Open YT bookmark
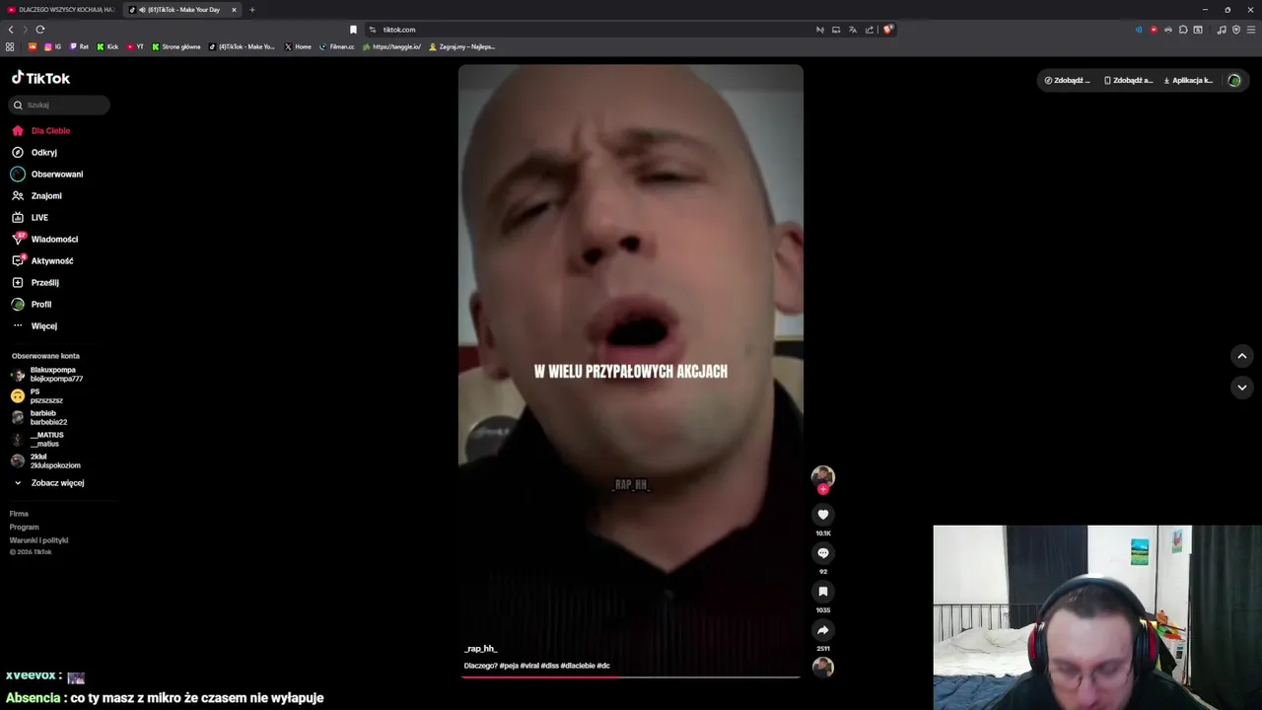 [x=136, y=46]
